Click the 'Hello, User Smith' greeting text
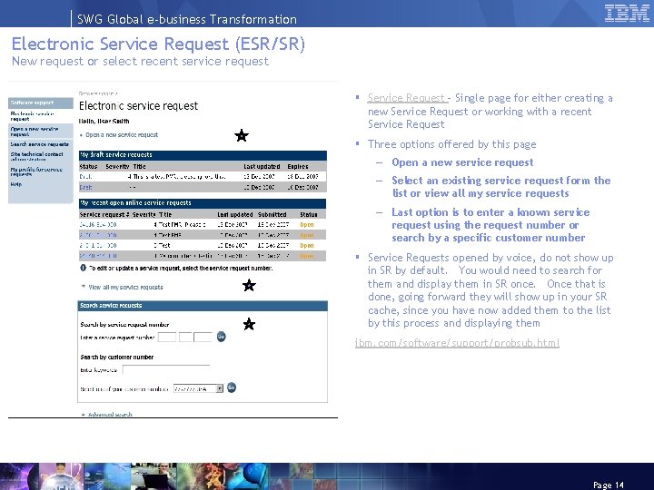 pyautogui.click(x=104, y=122)
